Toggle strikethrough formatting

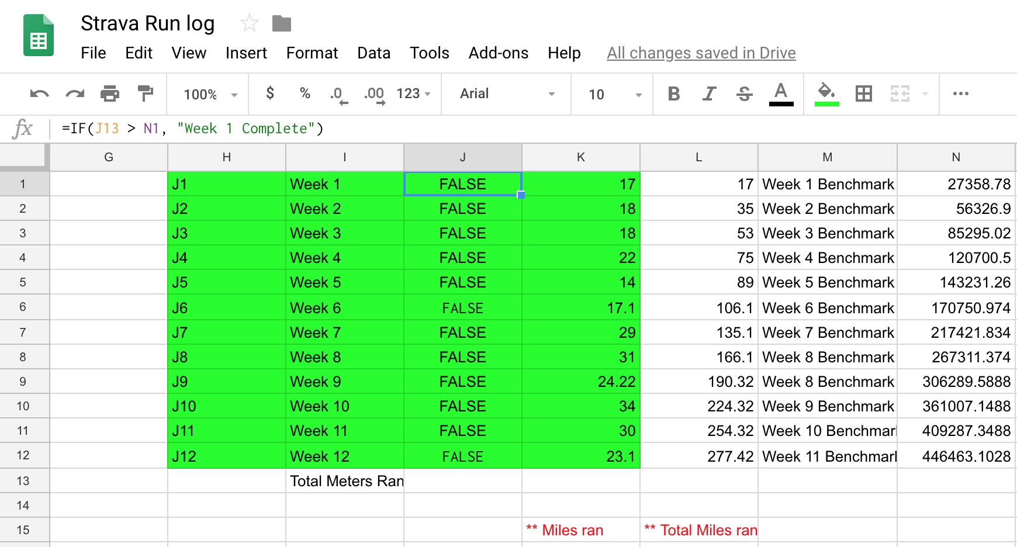point(745,94)
